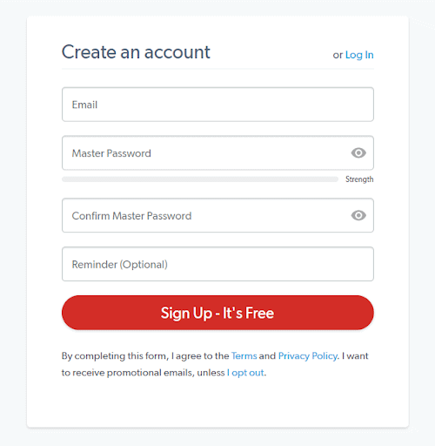Reveal the Master Password with eye icon

tap(358, 152)
